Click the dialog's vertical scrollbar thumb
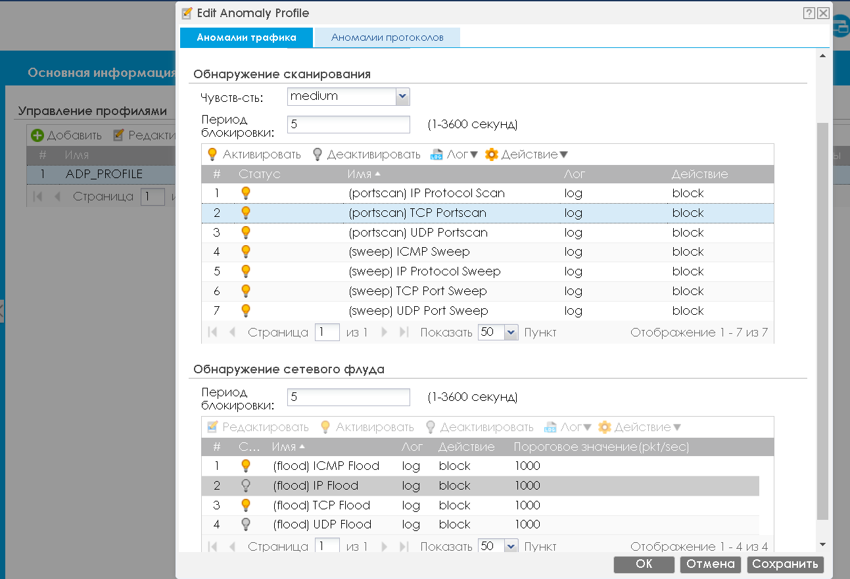Image resolution: width=850 pixels, height=579 pixels. coord(822,315)
